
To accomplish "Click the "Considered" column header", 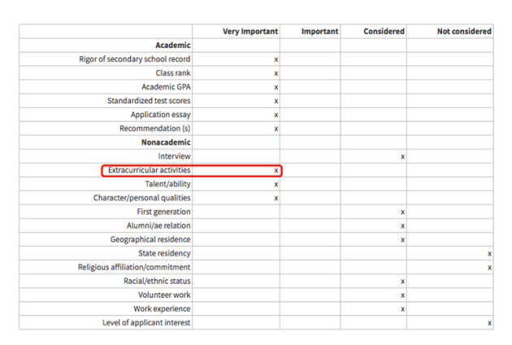I will pos(384,32).
